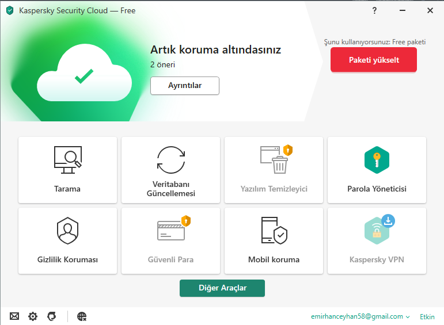Open Yazılım Temizleyici software cleaner
Image resolution: width=444 pixels, height=325 pixels.
274,170
